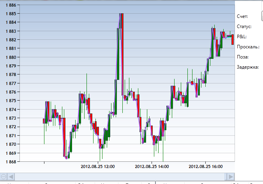This screenshot has width=263, height=184.
Task: Click the '2012.08.25 16:00' time axis label
Action: point(206,166)
